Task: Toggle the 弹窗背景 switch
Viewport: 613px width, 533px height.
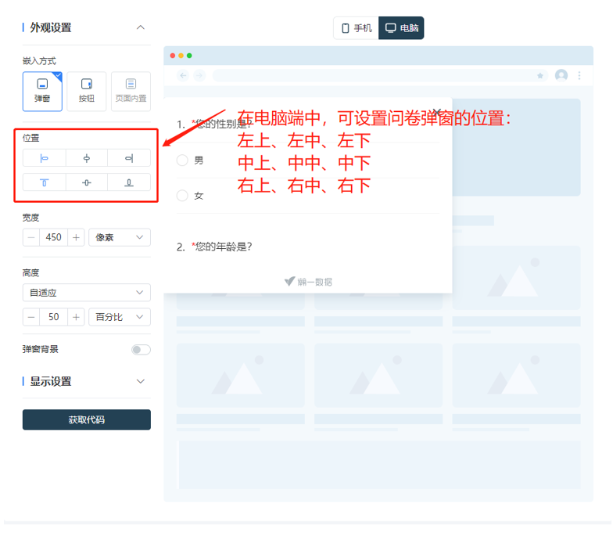Action: tap(141, 349)
